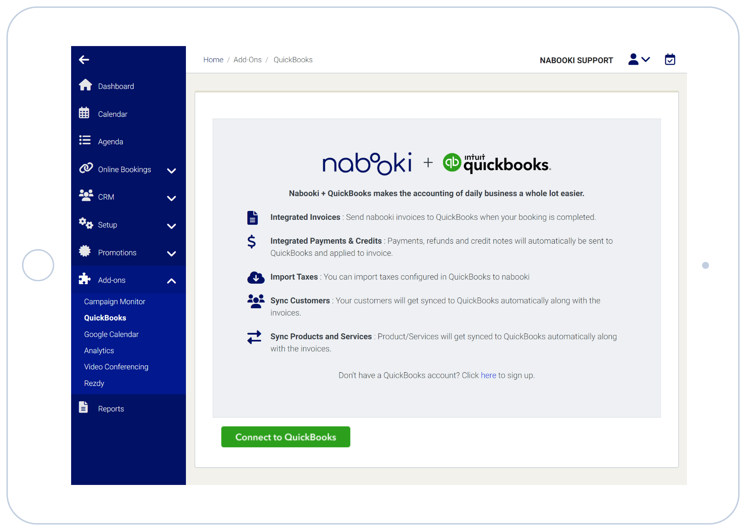This screenshot has width=746, height=531.
Task: Open Video Conferencing add-on
Action: pyautogui.click(x=116, y=367)
